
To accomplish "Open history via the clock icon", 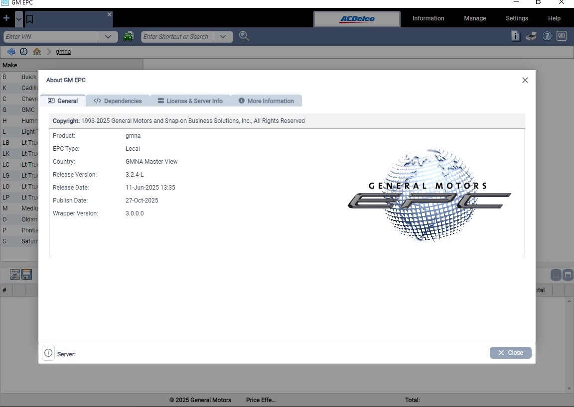I will 23,51.
